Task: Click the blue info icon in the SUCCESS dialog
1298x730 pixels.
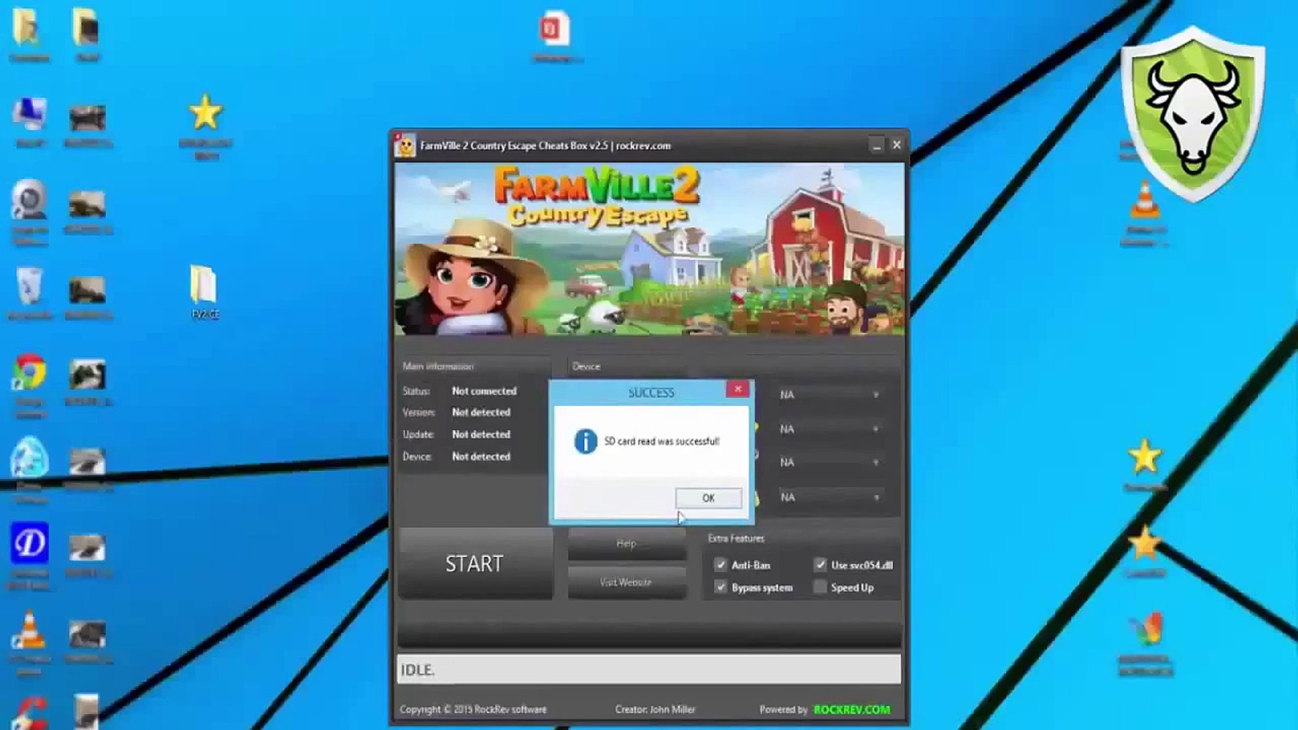Action: coord(585,441)
